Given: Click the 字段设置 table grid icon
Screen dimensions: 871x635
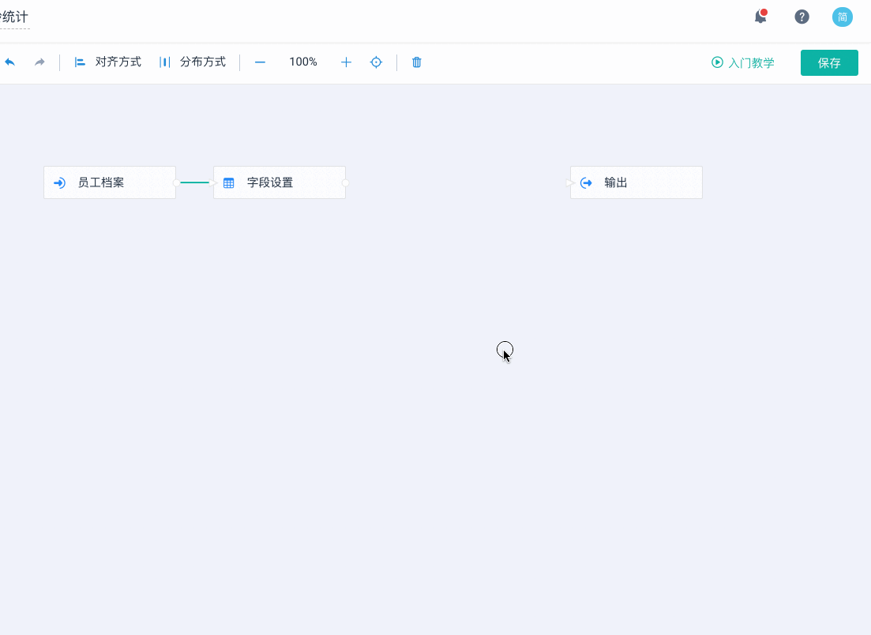Looking at the screenshot, I should pyautogui.click(x=229, y=182).
